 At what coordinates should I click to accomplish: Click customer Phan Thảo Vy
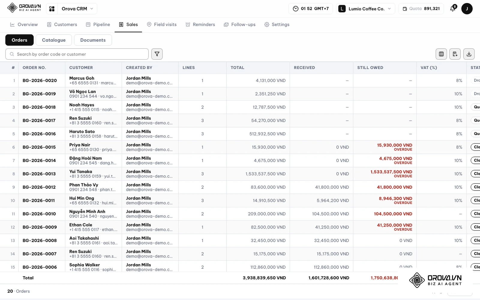coord(84,185)
